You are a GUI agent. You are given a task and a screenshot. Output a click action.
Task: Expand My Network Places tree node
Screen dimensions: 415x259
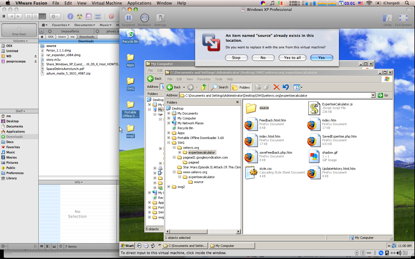[169, 123]
